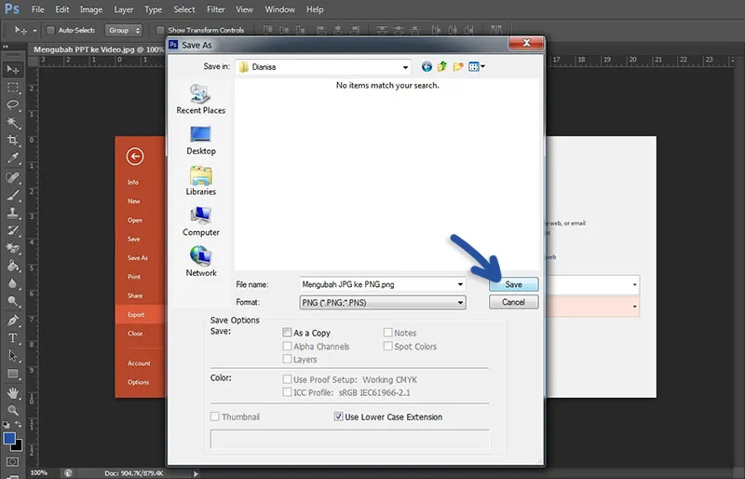
Task: Toggle the Auto-Select checkbox
Action: pyautogui.click(x=50, y=31)
